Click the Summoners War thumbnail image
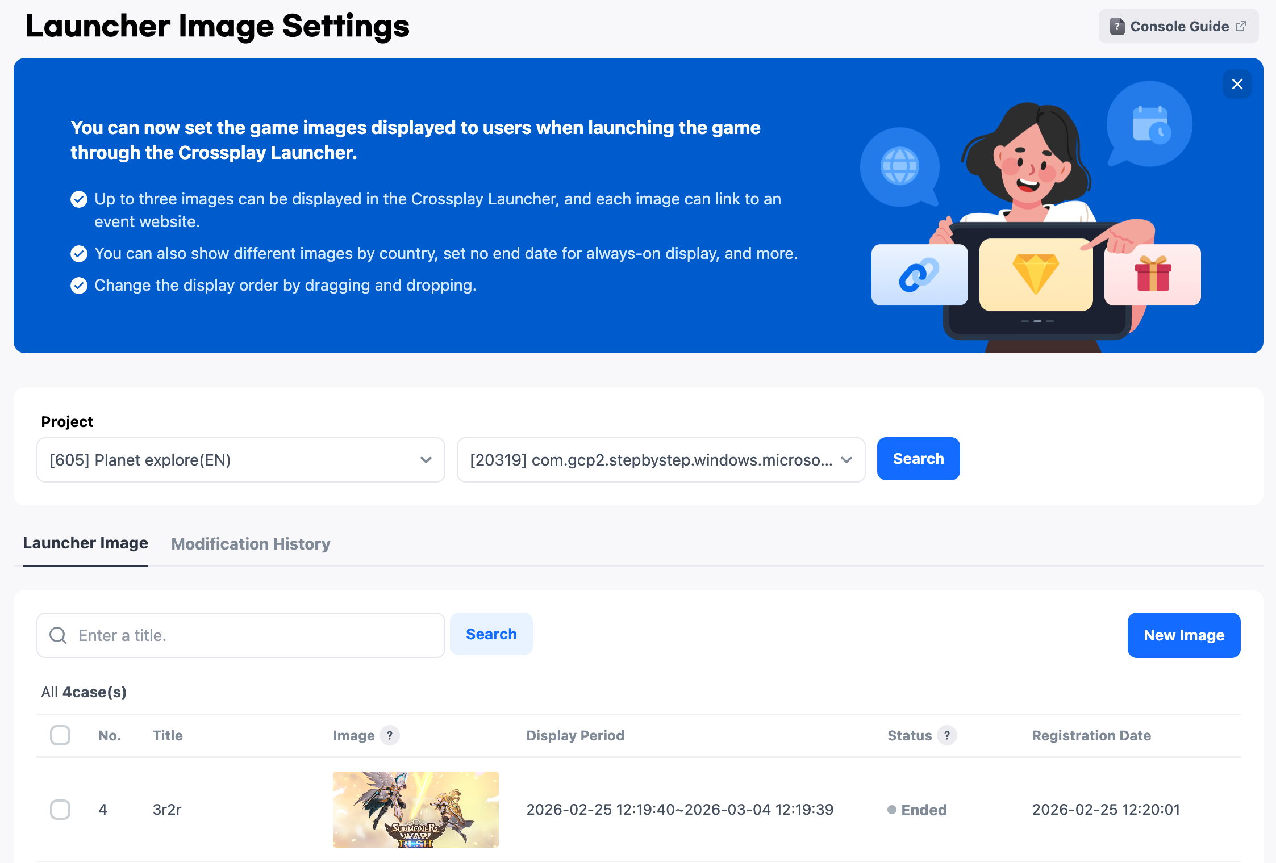1276x863 pixels. [415, 810]
